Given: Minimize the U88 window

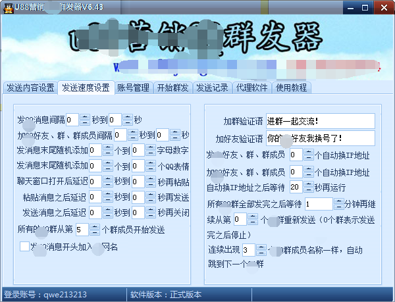Looking at the screenshot, I should click(x=350, y=7).
